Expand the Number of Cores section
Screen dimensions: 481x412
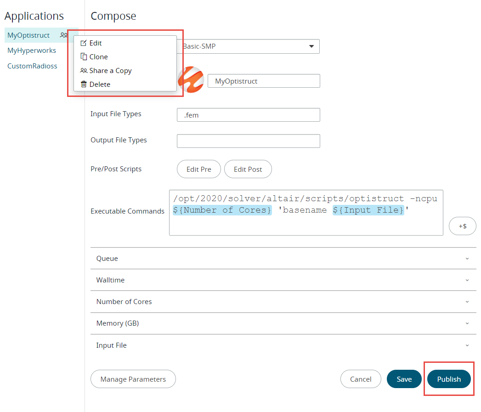[283, 302]
